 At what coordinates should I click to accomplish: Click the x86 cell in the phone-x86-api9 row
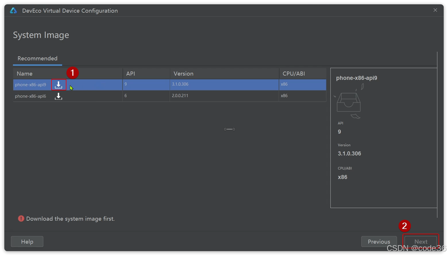(284, 84)
